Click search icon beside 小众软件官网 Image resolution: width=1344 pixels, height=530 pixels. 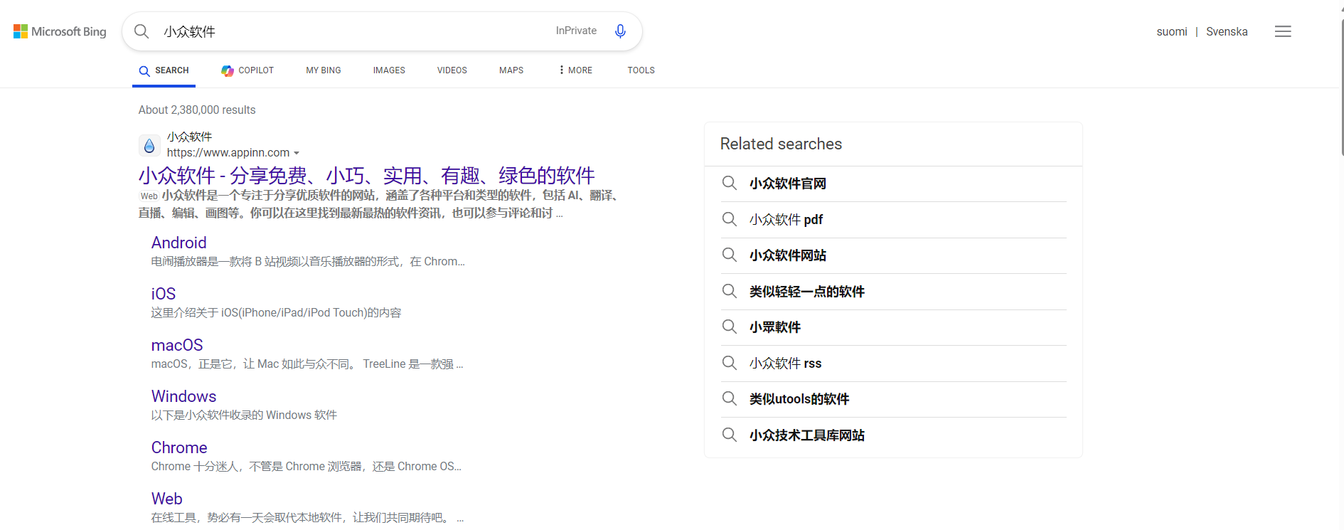(729, 184)
